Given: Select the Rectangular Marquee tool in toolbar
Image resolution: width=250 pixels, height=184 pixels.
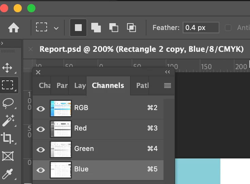Looking at the screenshot, I should coord(7,85).
